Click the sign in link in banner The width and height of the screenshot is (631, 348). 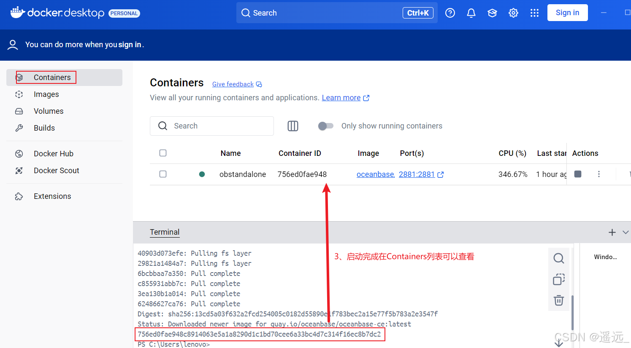pyautogui.click(x=130, y=45)
